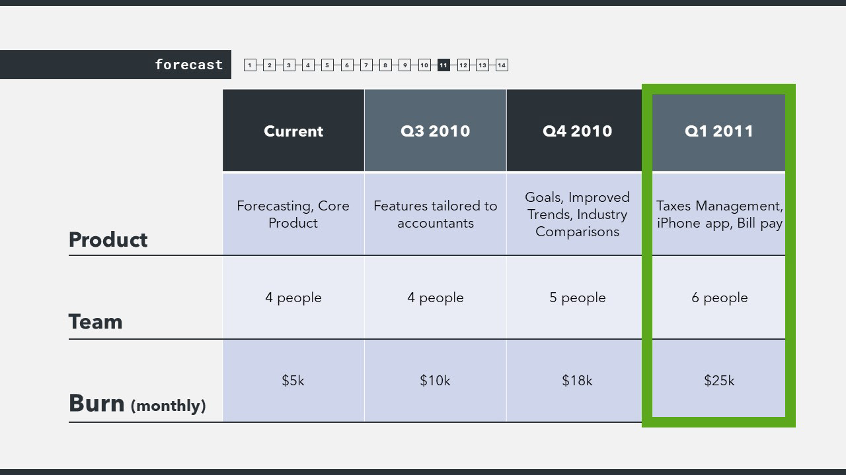The image size is (846, 475).
Task: Click the Burn (monthly) row label
Action: 137,403
